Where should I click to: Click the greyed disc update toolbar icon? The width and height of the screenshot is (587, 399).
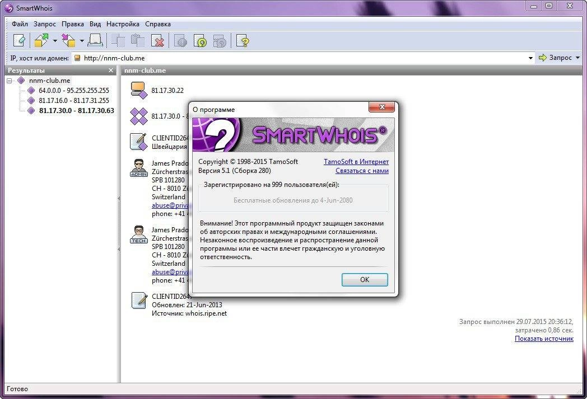click(220, 40)
